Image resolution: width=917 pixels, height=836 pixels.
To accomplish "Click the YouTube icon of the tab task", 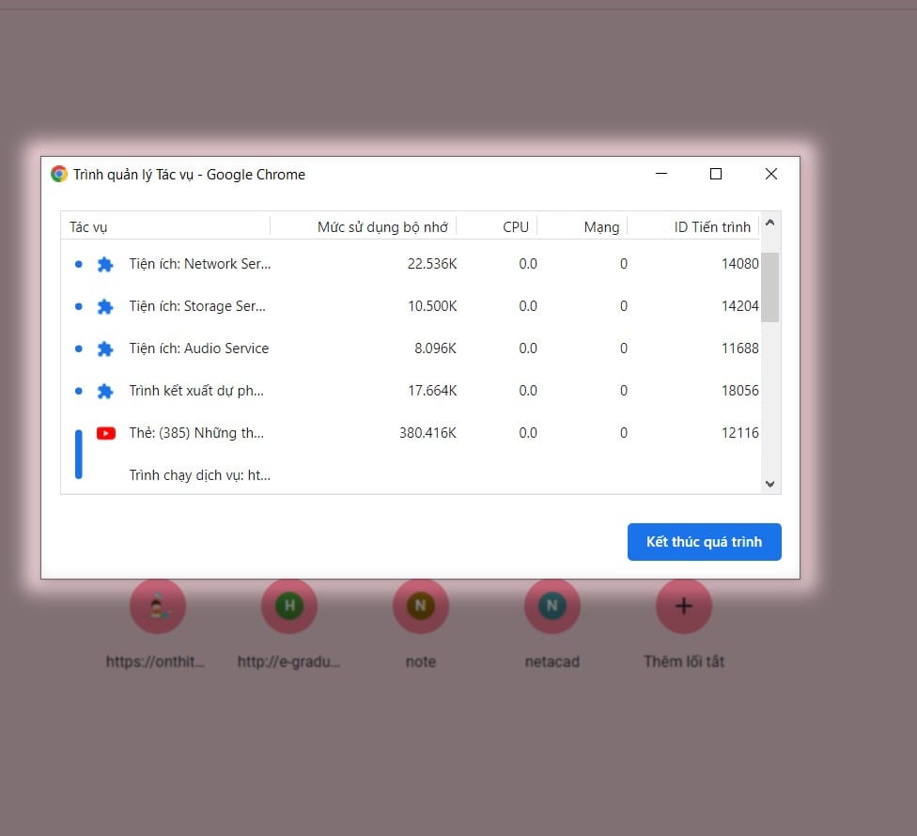I will coord(106,433).
